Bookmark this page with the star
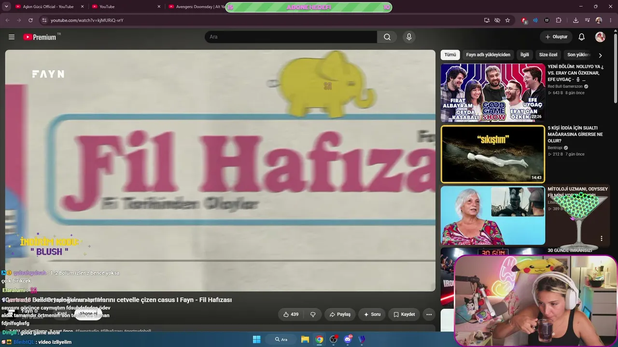The image size is (618, 347). [507, 20]
